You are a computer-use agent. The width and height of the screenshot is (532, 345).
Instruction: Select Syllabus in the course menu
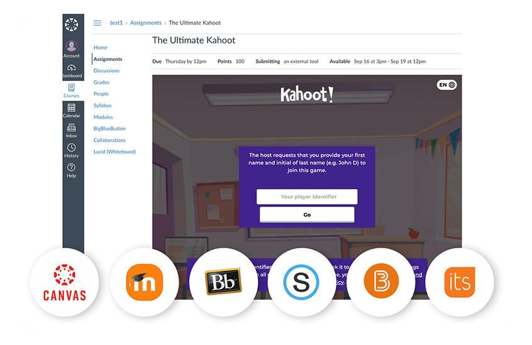[x=103, y=106]
